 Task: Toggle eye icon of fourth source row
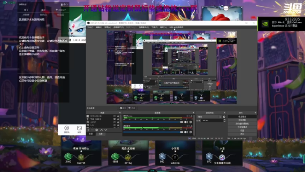114,125
